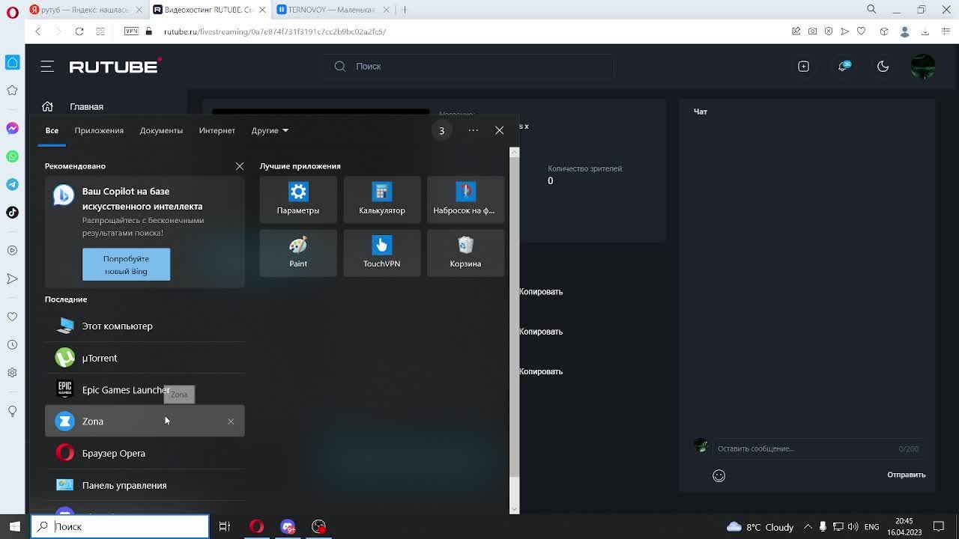Switch to Приложения search tab
Screen dimensions: 959x539
(x=99, y=130)
